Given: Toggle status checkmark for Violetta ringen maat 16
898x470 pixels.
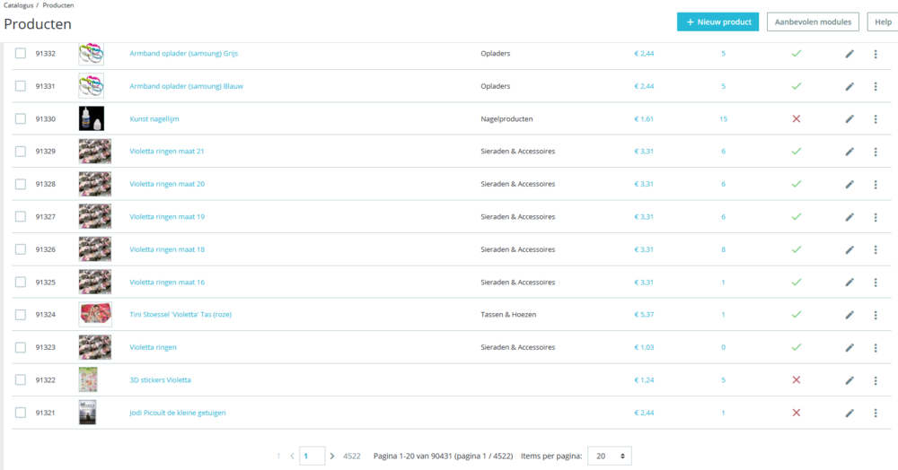Looking at the screenshot, I should (796, 282).
